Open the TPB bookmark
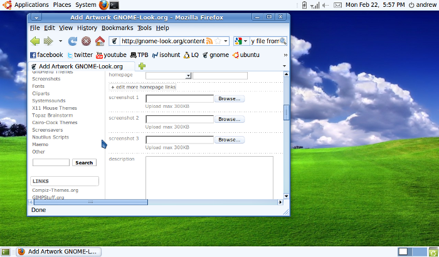This screenshot has height=257, width=439. pos(139,55)
